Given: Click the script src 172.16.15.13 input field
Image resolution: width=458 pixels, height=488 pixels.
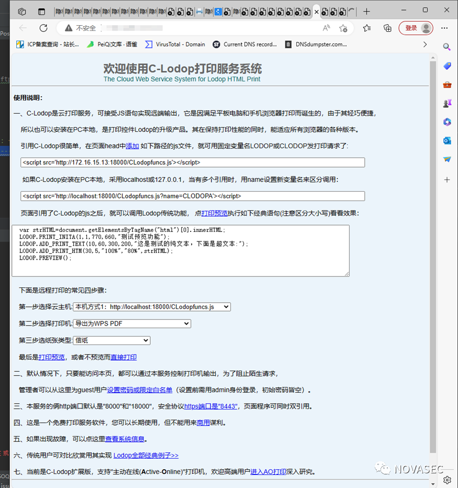Looking at the screenshot, I should (x=193, y=162).
